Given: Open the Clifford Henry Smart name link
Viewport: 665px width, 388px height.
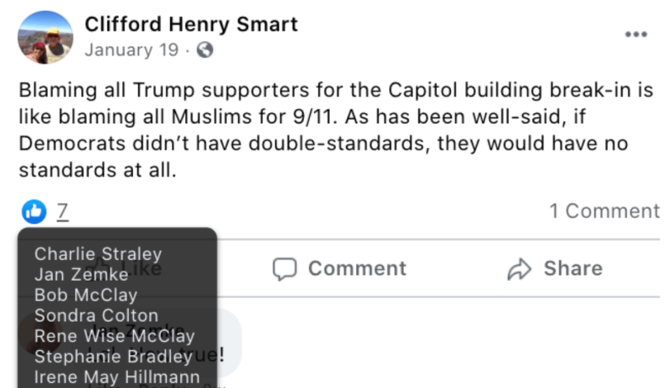Looking at the screenshot, I should (191, 25).
